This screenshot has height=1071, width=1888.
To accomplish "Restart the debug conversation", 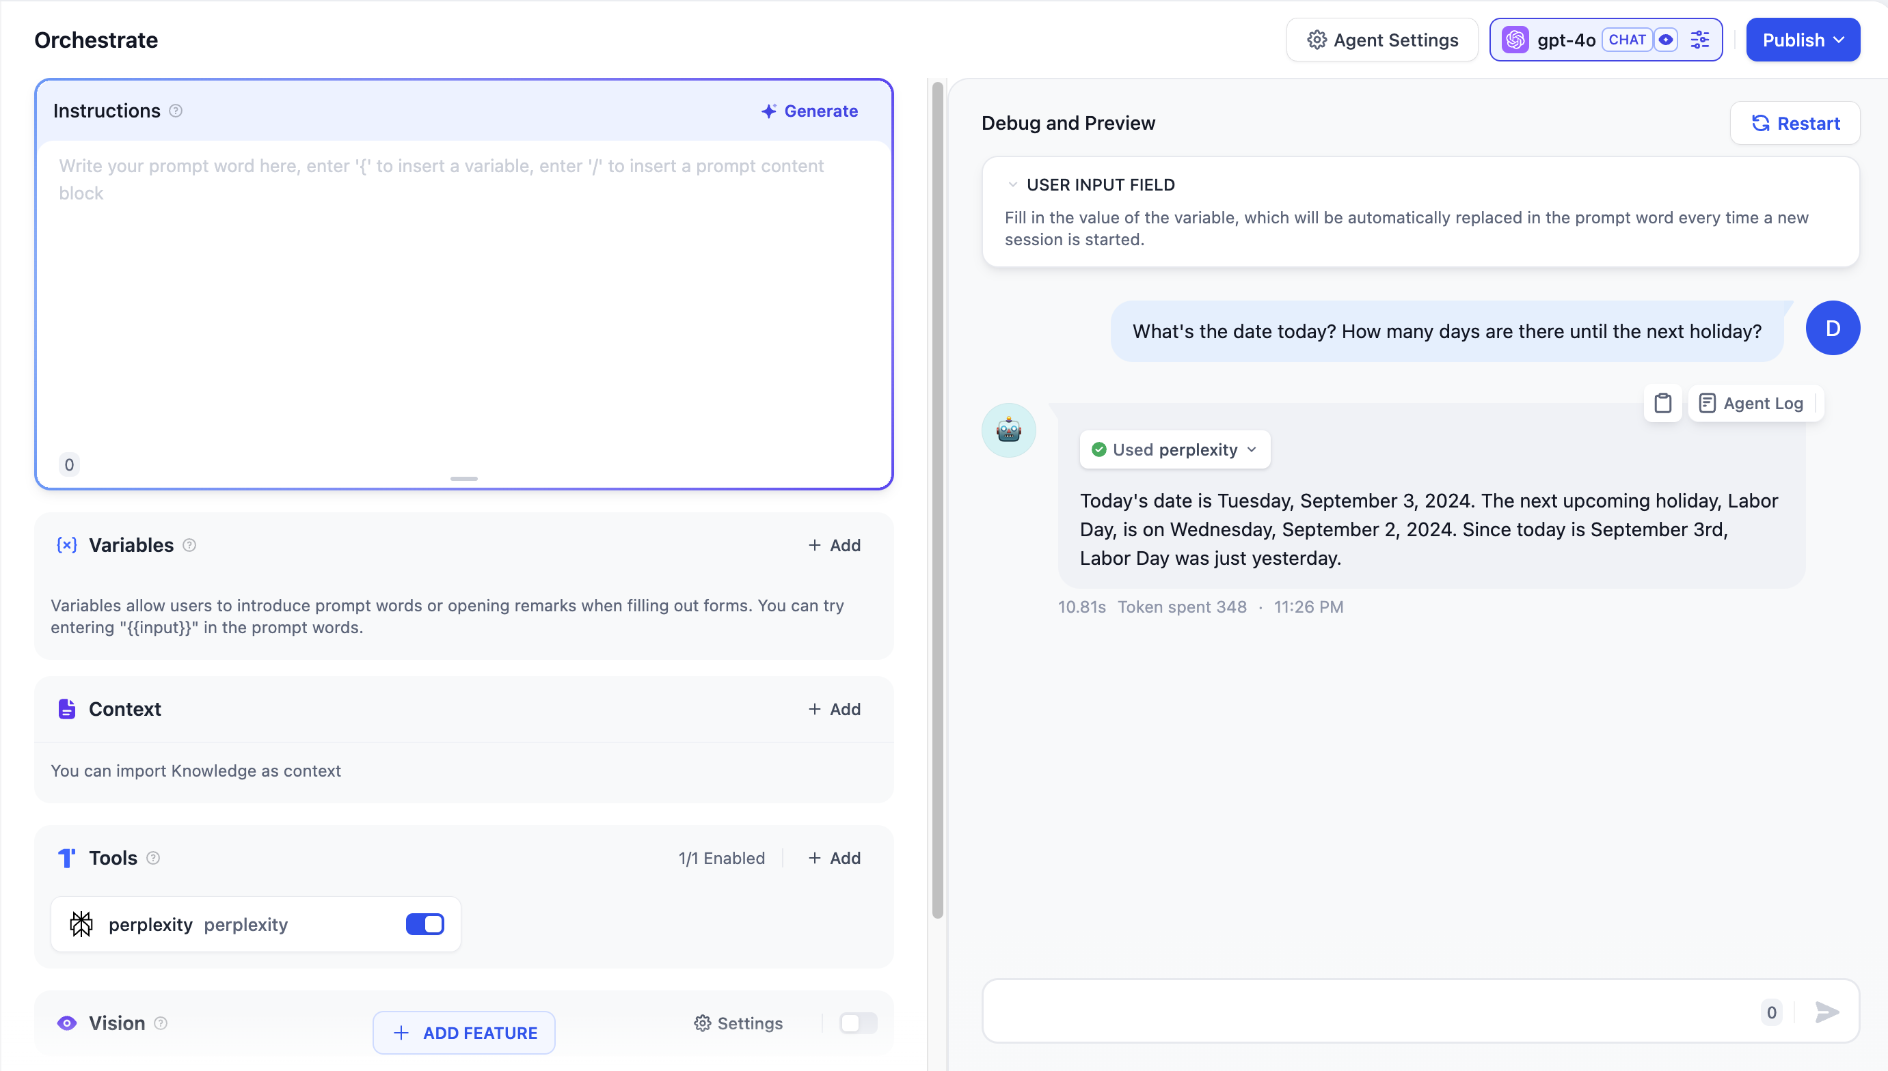I will [1795, 123].
